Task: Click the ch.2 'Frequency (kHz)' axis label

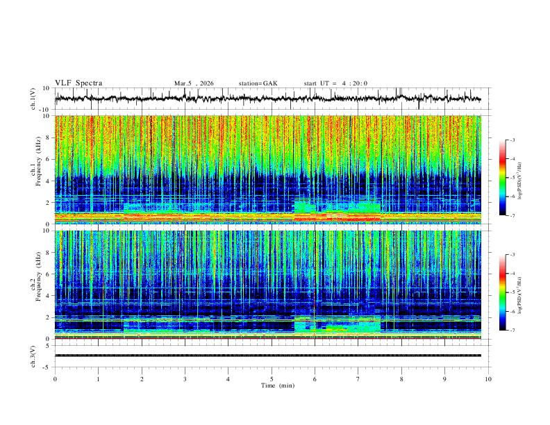Action: 38,276
